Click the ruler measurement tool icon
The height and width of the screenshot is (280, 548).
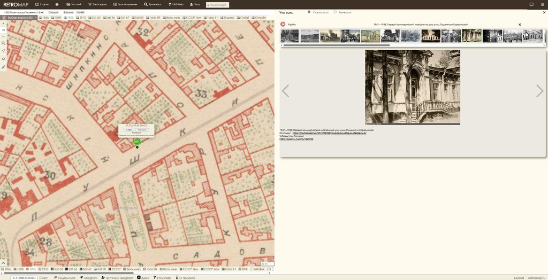[x=3, y=67]
